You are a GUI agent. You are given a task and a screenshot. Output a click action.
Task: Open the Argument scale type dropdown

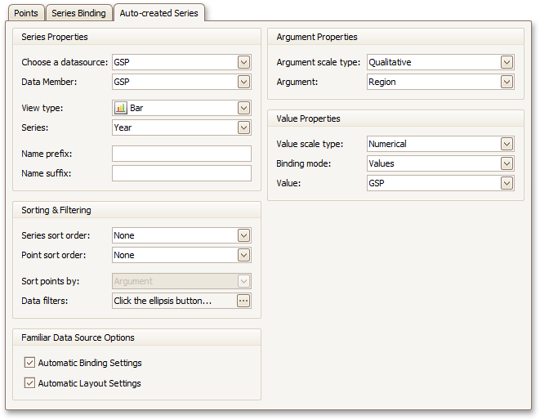[x=507, y=62]
